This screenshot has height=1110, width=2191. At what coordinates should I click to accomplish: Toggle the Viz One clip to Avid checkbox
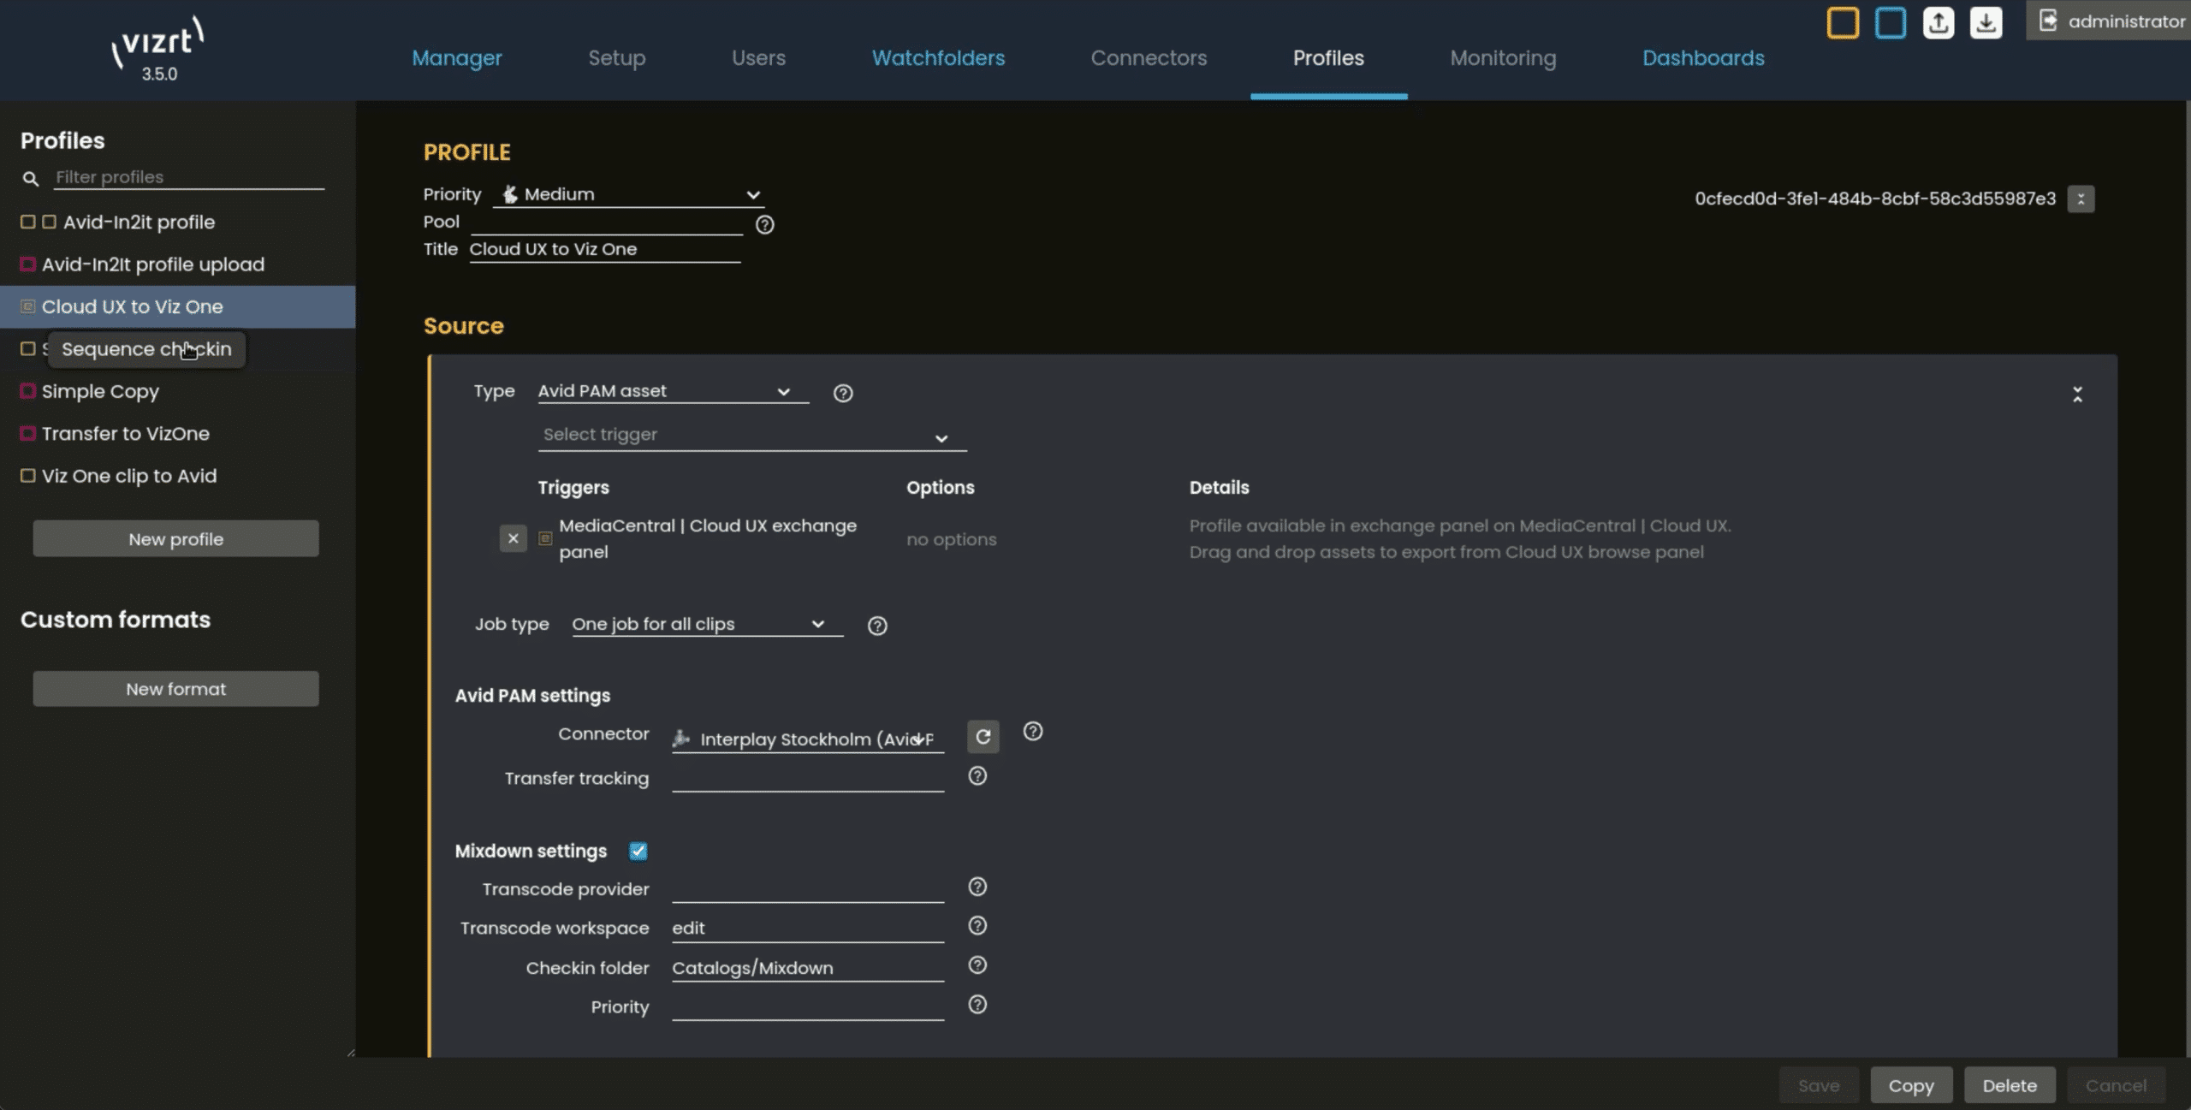pos(27,476)
